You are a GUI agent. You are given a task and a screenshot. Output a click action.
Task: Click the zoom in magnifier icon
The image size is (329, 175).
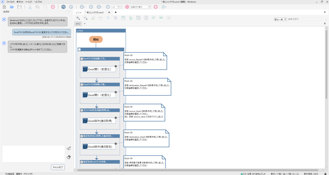[78, 18]
